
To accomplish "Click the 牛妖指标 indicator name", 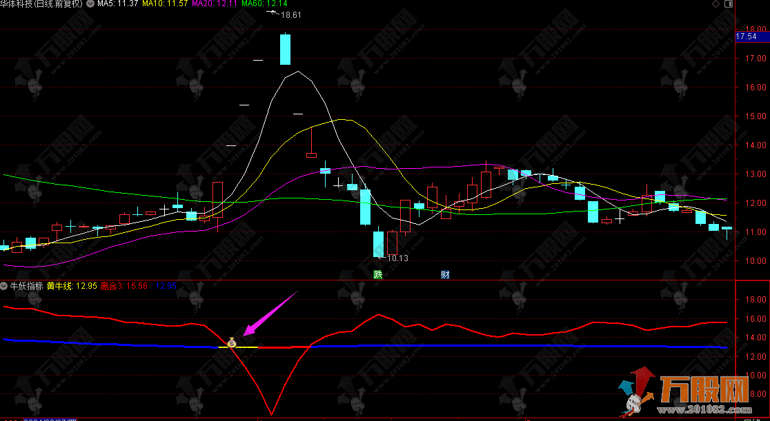I will coord(26,285).
